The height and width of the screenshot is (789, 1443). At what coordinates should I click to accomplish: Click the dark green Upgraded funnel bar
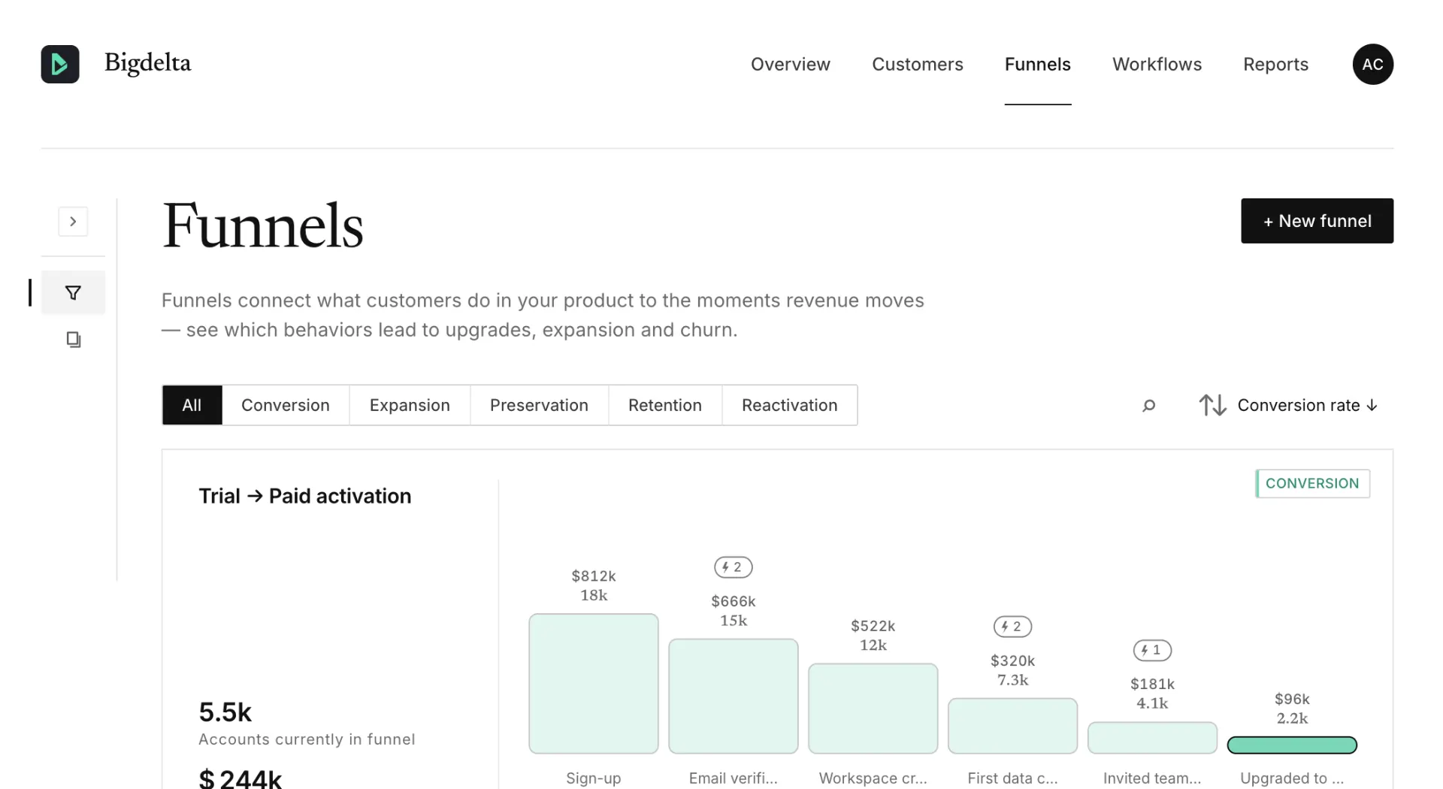1292,745
